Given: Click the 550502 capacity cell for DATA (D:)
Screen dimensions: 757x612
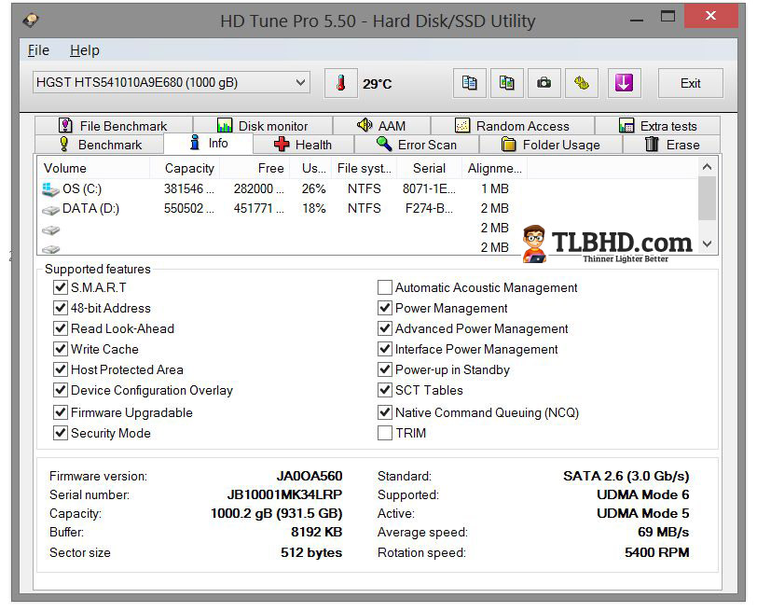Looking at the screenshot, I should [188, 208].
